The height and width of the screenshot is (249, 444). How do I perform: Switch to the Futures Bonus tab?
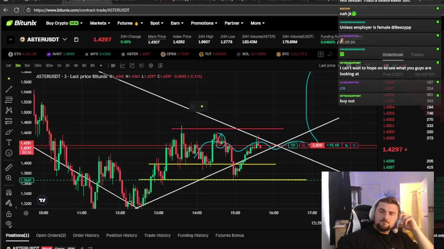coord(230,235)
